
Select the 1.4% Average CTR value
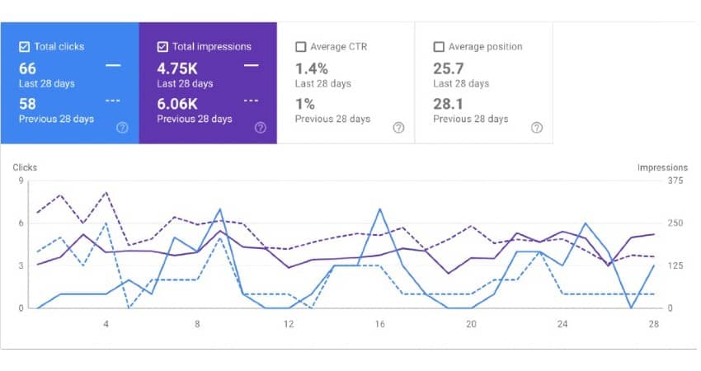312,68
